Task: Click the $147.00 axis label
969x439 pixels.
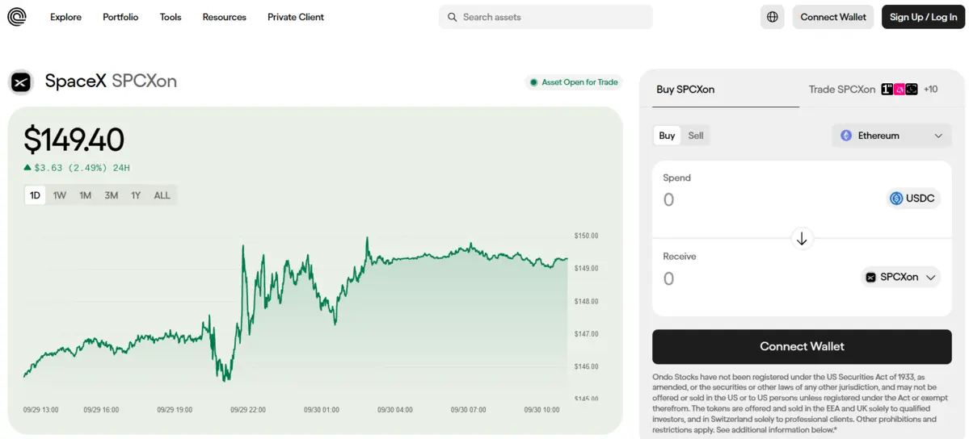Action: 586,334
